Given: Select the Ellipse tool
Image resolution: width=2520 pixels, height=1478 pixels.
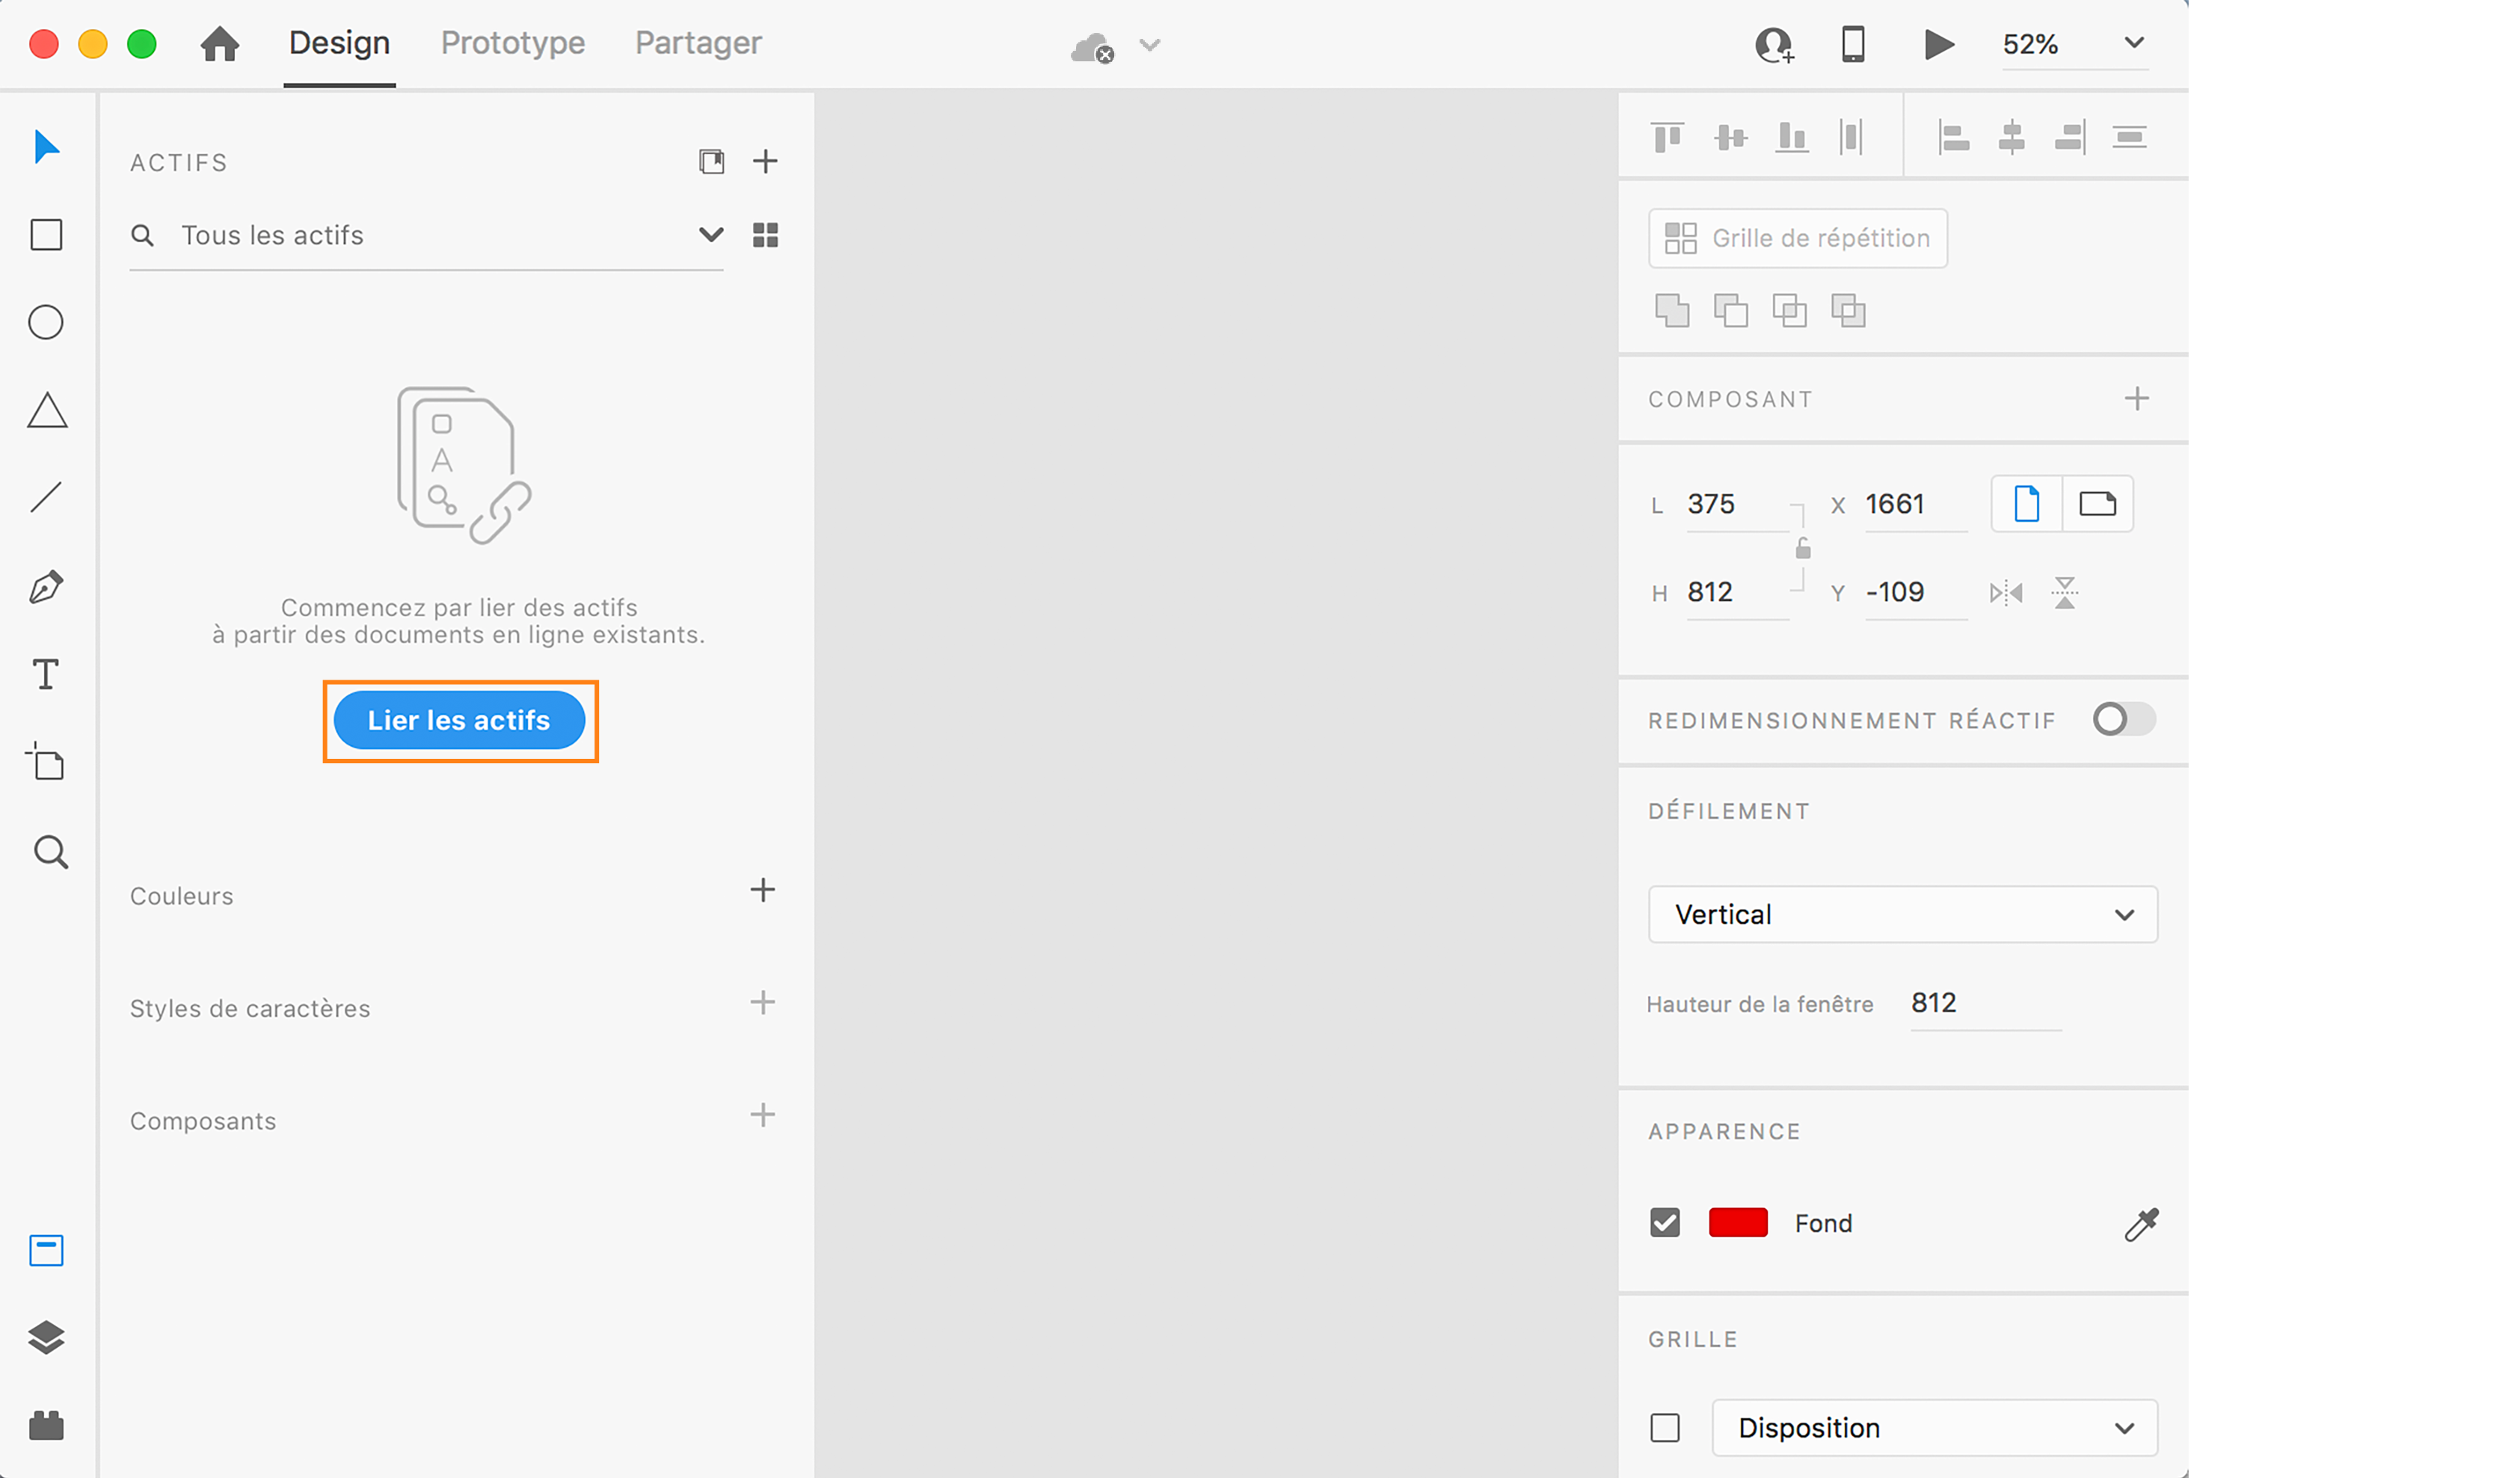Looking at the screenshot, I should coord(46,322).
